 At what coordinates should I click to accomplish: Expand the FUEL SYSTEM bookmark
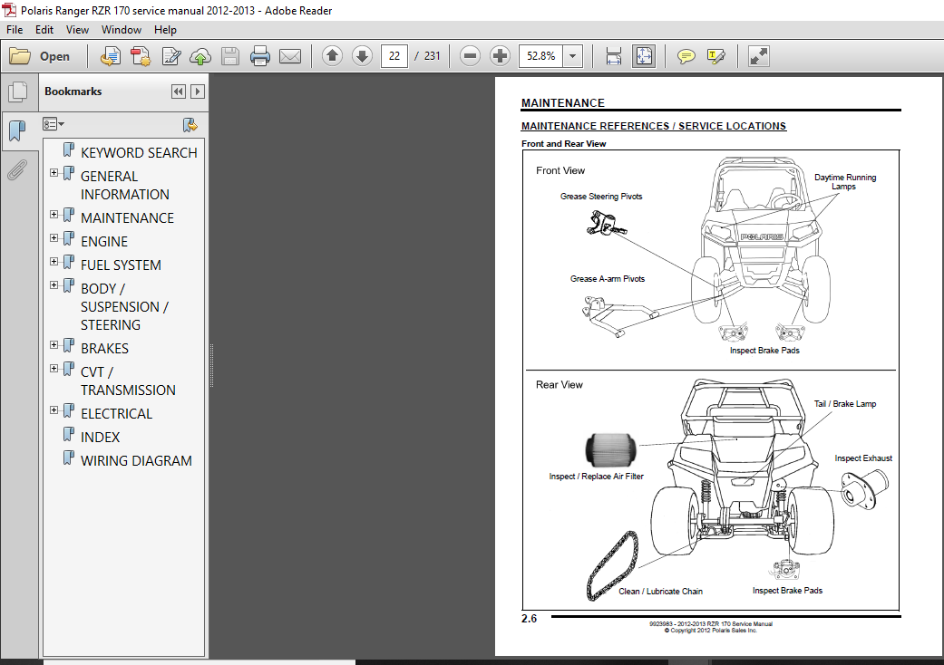click(54, 262)
